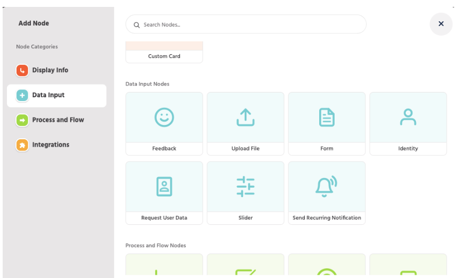Choose the Form document icon

click(327, 117)
